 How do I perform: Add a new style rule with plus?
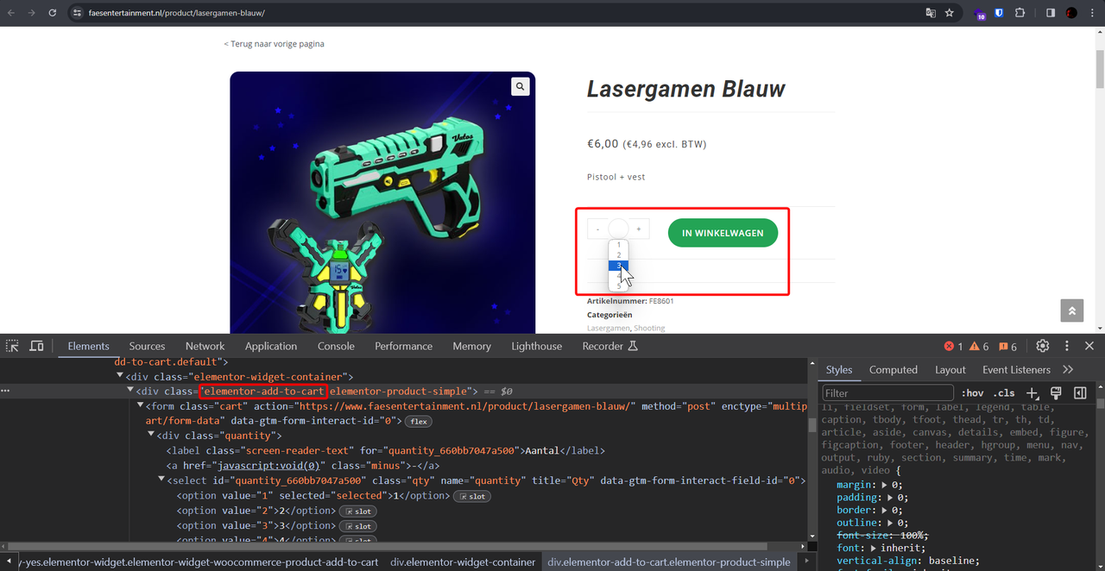tap(1032, 393)
